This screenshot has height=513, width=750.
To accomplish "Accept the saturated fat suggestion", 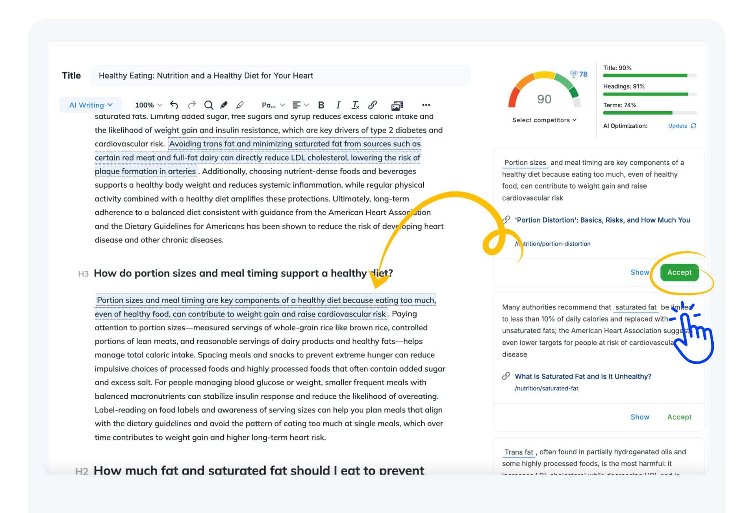I will coord(679,417).
